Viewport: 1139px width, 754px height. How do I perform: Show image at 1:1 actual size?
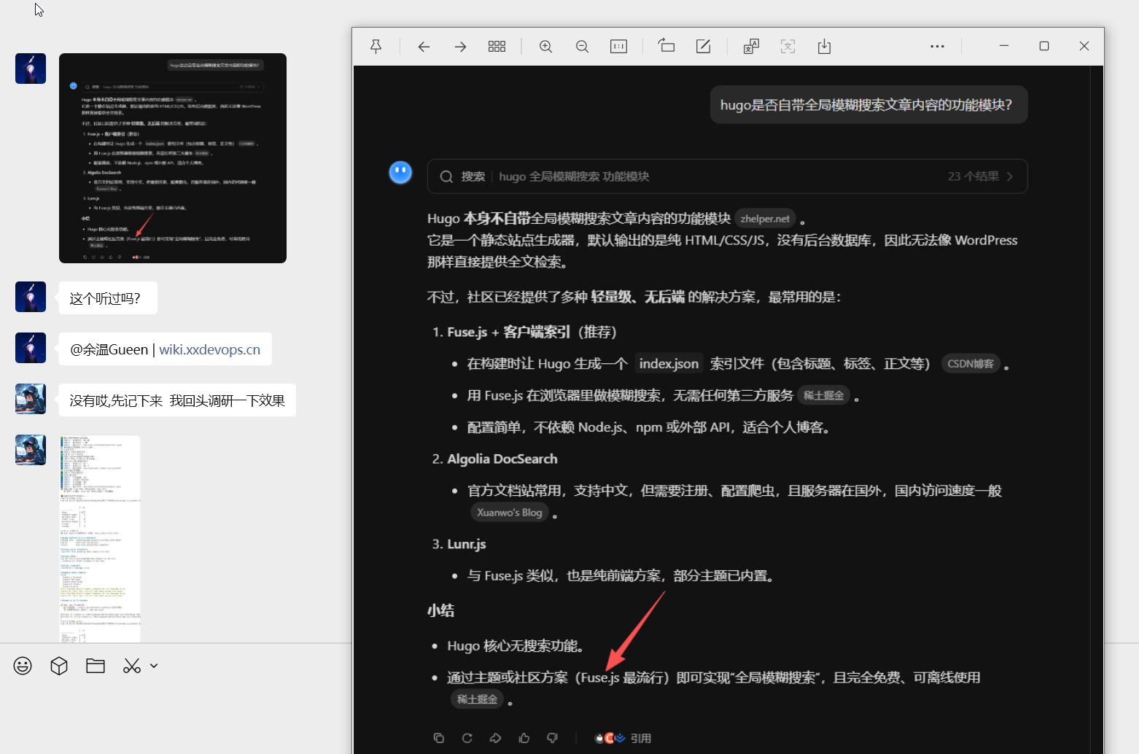click(x=618, y=47)
